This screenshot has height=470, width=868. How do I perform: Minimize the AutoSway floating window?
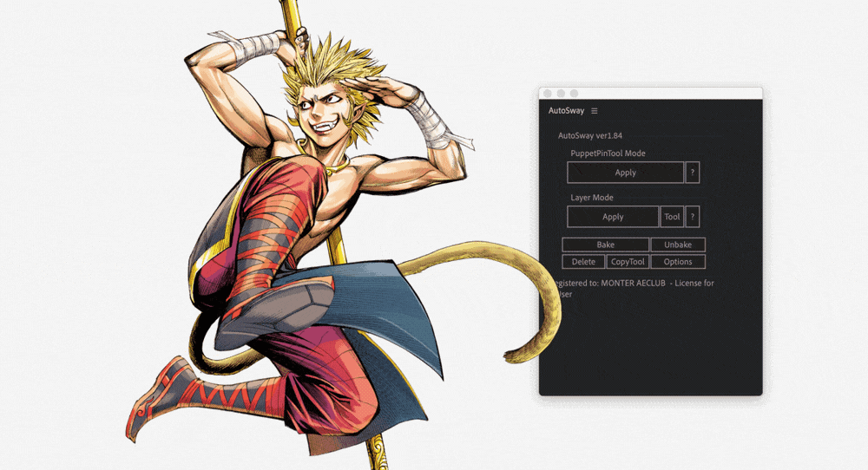coord(561,93)
